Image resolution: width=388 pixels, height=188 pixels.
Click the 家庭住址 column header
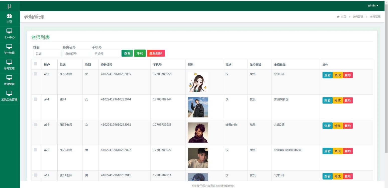280,64
